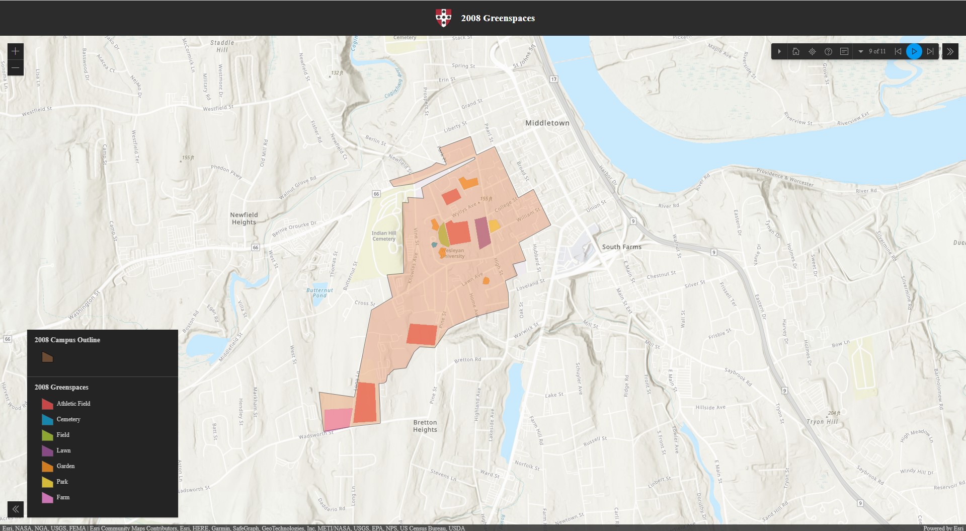This screenshot has height=531, width=966.
Task: Click the orange garden polygon near Lawn Ave
Action: 486,280
